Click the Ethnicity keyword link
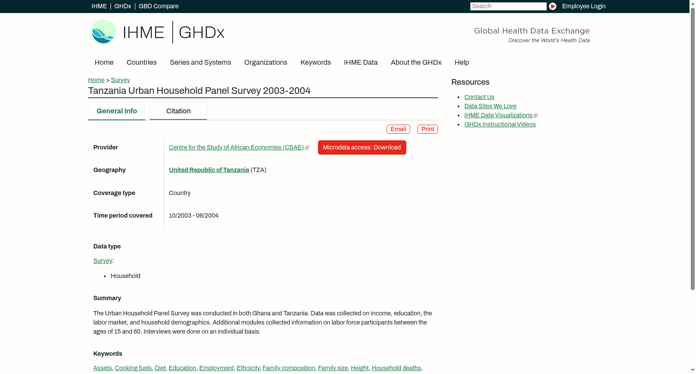 [x=248, y=368]
